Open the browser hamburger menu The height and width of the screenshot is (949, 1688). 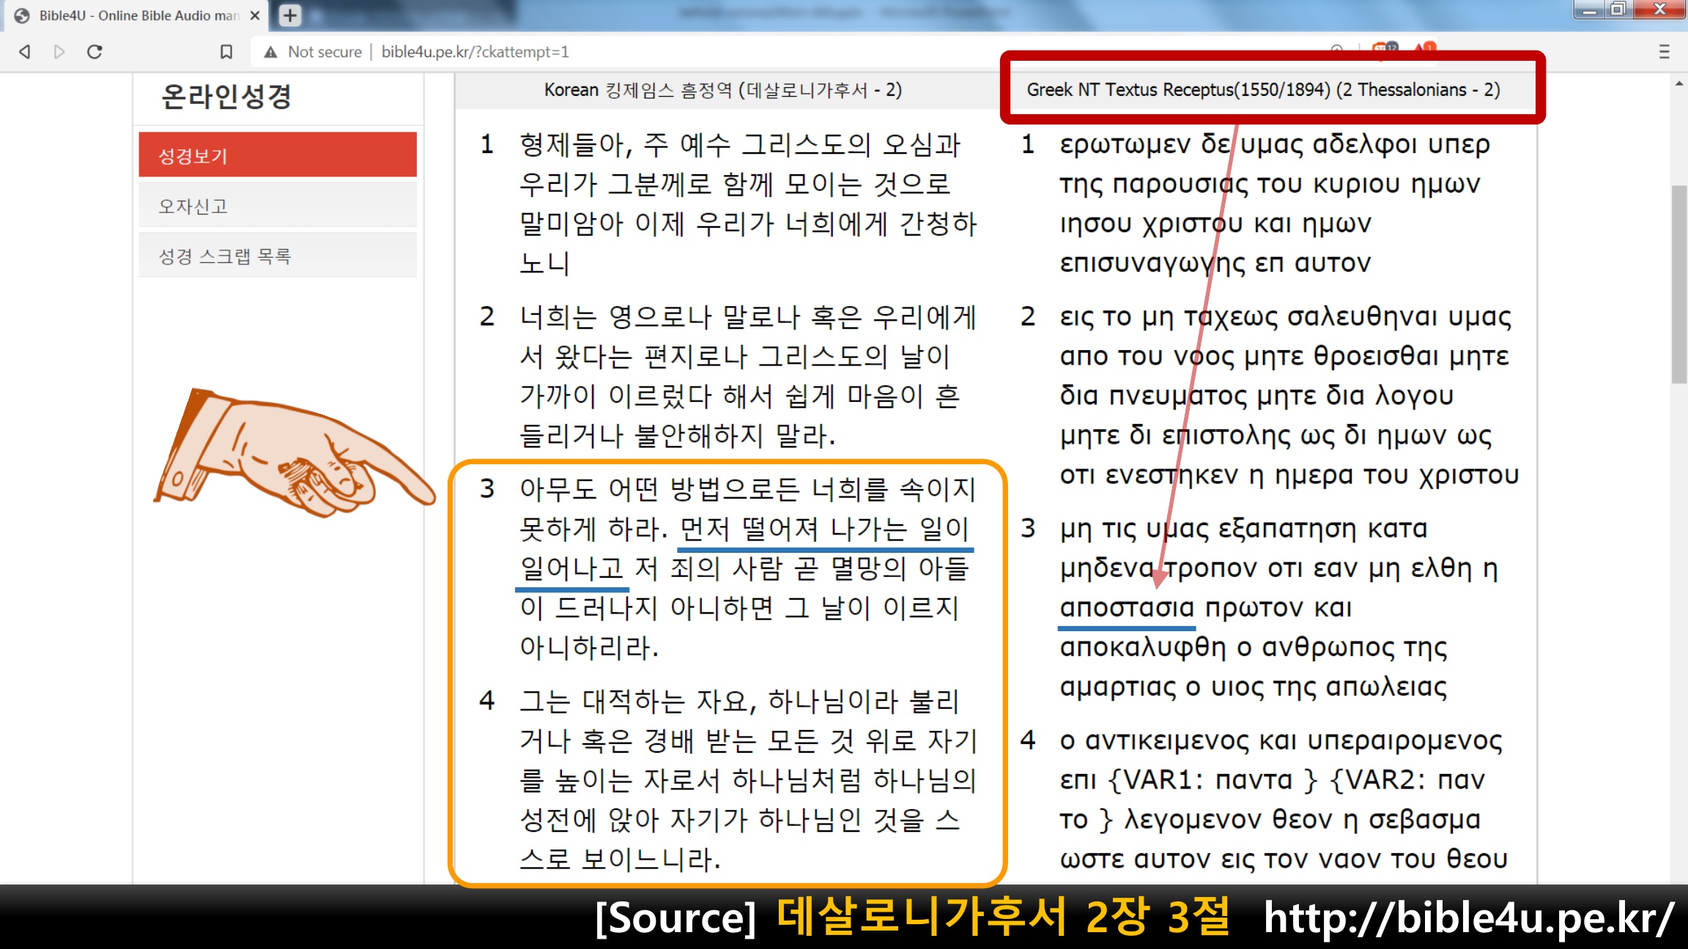(x=1664, y=52)
